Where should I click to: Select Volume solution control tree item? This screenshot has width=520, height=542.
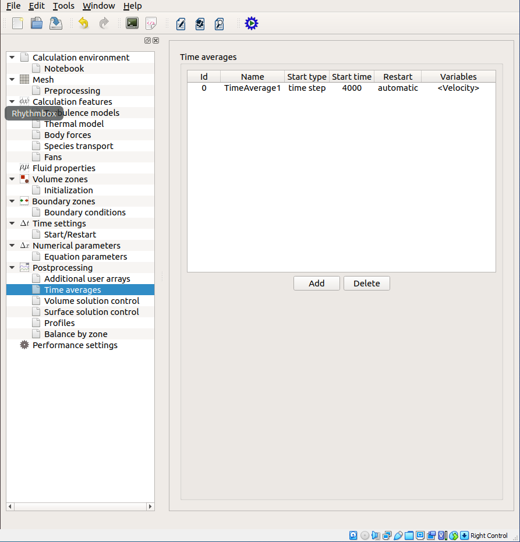(x=91, y=301)
